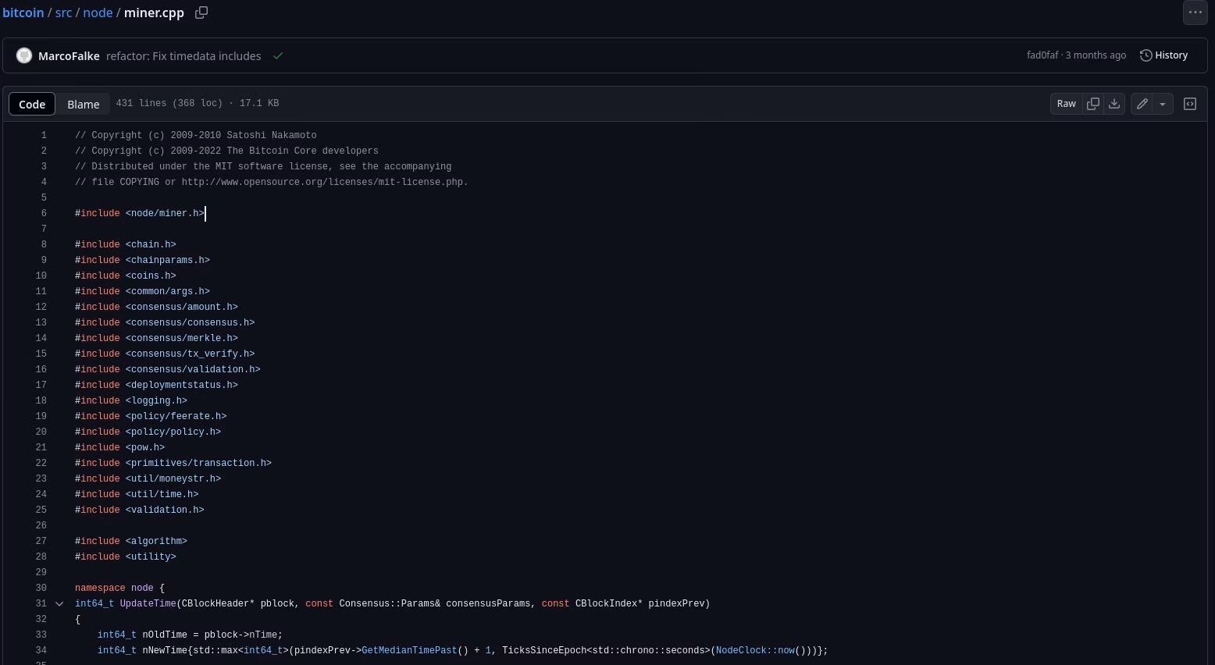
Task: Open the Raw file view
Action: coord(1066,103)
